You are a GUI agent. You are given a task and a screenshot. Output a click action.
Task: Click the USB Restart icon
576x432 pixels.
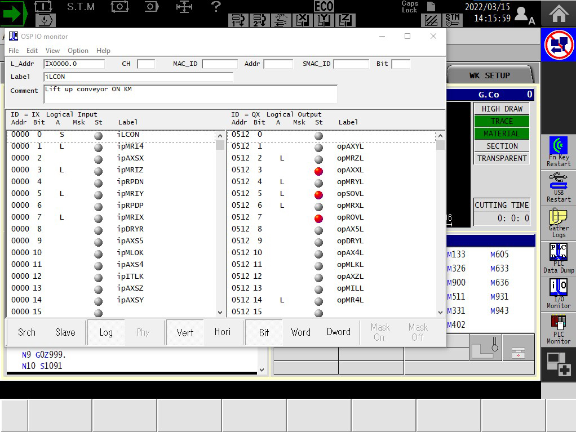[x=559, y=187]
